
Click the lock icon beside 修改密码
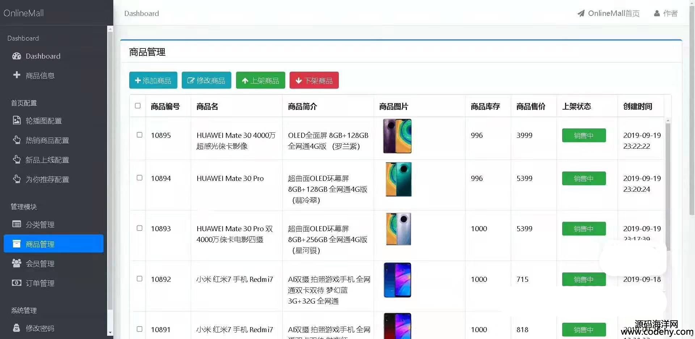click(x=17, y=328)
